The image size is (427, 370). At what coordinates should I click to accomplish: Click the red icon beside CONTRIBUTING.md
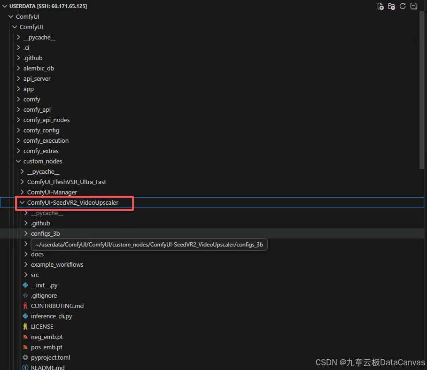coord(25,306)
